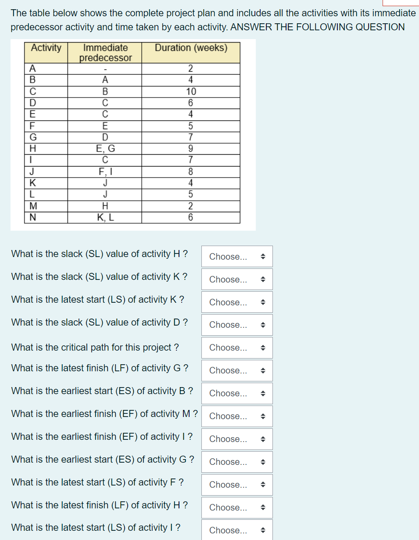This screenshot has width=419, height=540.
Task: Open the critical path dropdown
Action: tap(237, 348)
